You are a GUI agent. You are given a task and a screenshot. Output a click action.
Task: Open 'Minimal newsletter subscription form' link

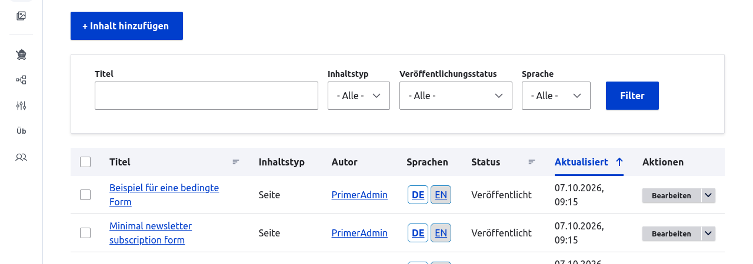click(151, 233)
